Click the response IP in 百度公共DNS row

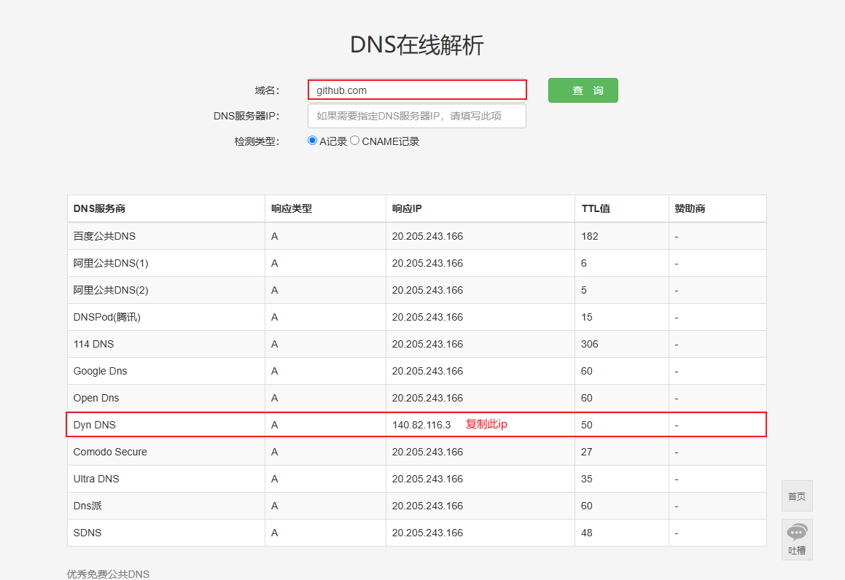427,236
